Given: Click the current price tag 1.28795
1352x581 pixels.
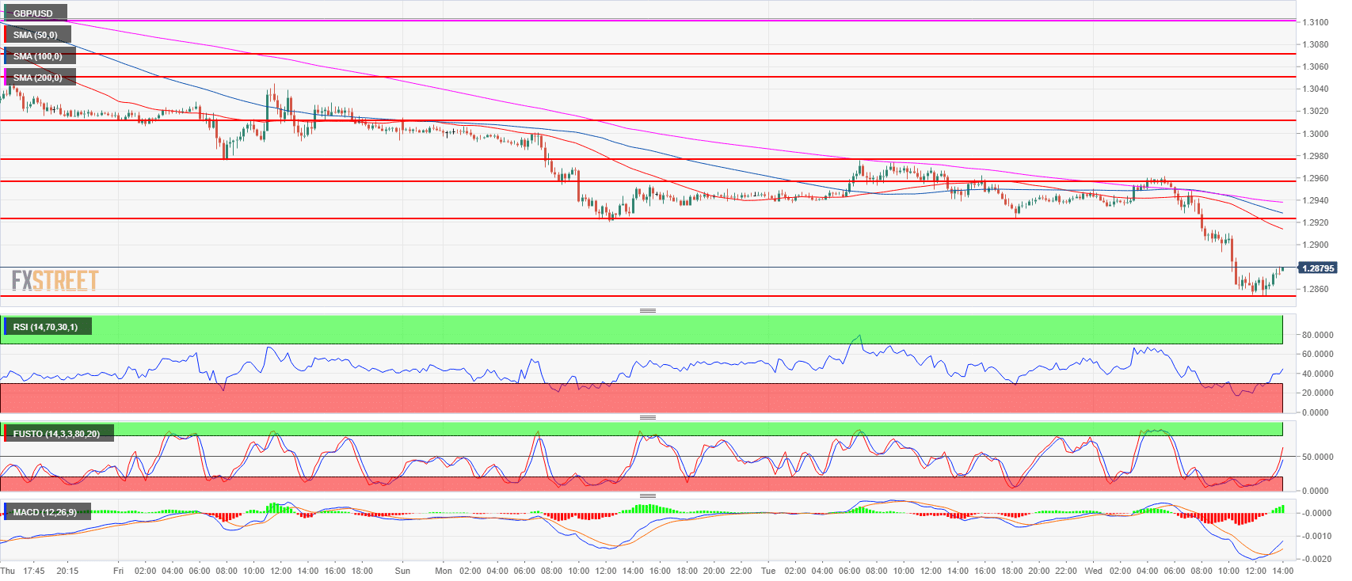Looking at the screenshot, I should coord(1318,268).
